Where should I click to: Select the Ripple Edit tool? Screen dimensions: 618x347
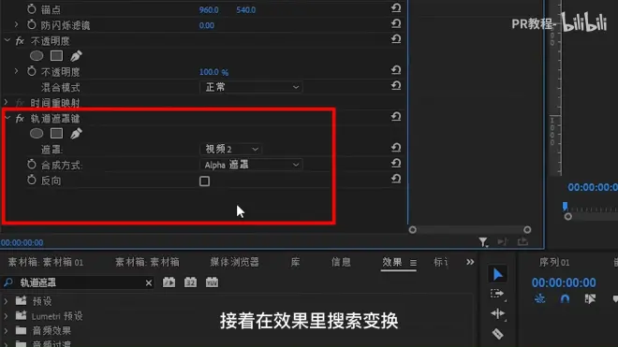tap(498, 314)
